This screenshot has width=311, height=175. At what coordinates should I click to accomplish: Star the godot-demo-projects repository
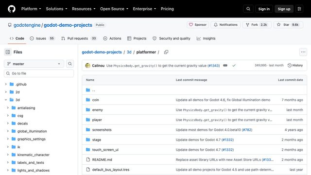288,25
